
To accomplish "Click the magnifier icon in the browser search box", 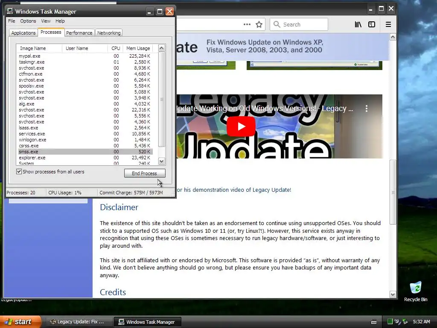I will point(277,24).
